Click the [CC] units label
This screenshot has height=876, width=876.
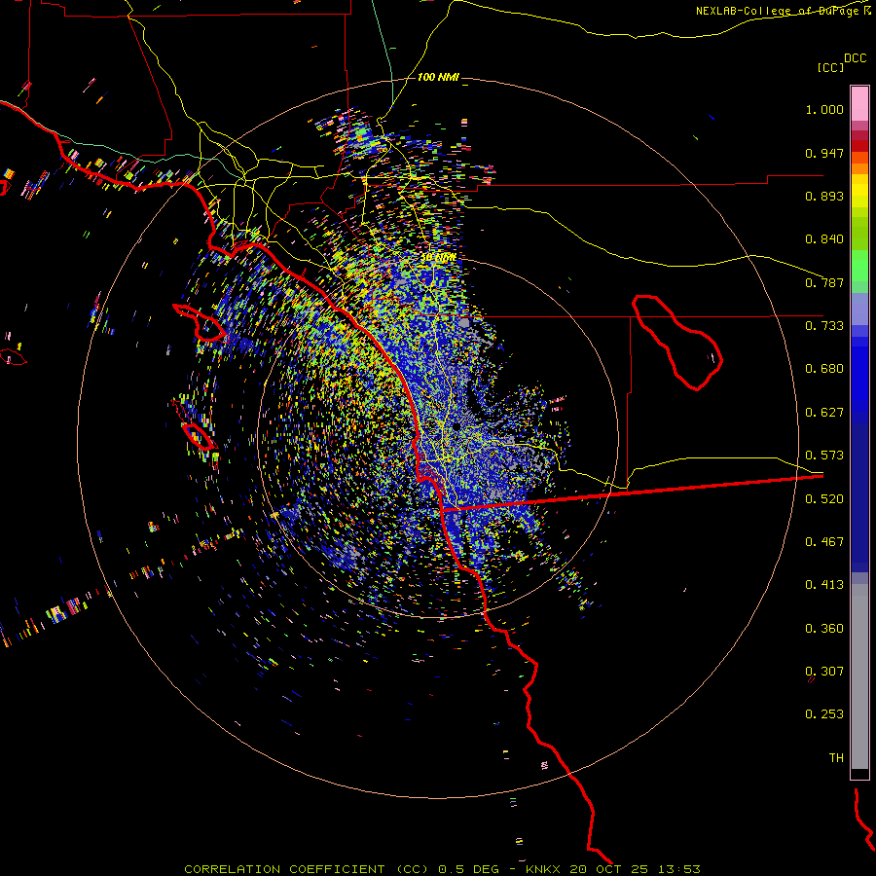(x=830, y=67)
